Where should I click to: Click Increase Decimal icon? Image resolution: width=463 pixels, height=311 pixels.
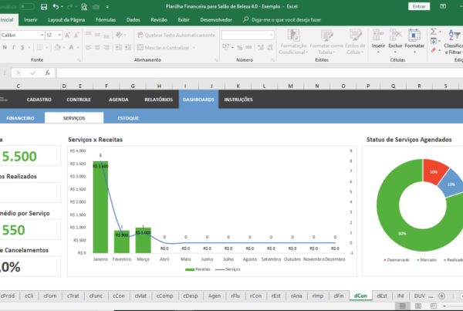click(x=261, y=47)
